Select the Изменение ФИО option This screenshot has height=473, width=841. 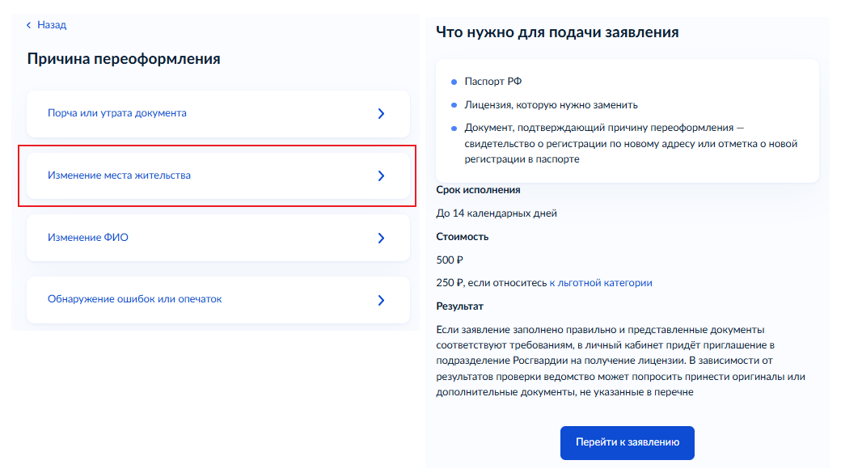pyautogui.click(x=218, y=238)
